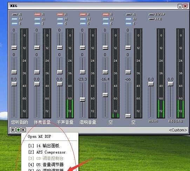The width and height of the screenshot is (190, 171).
Task: Open [4] 05 音量调节器 menu item
Action: (46, 165)
